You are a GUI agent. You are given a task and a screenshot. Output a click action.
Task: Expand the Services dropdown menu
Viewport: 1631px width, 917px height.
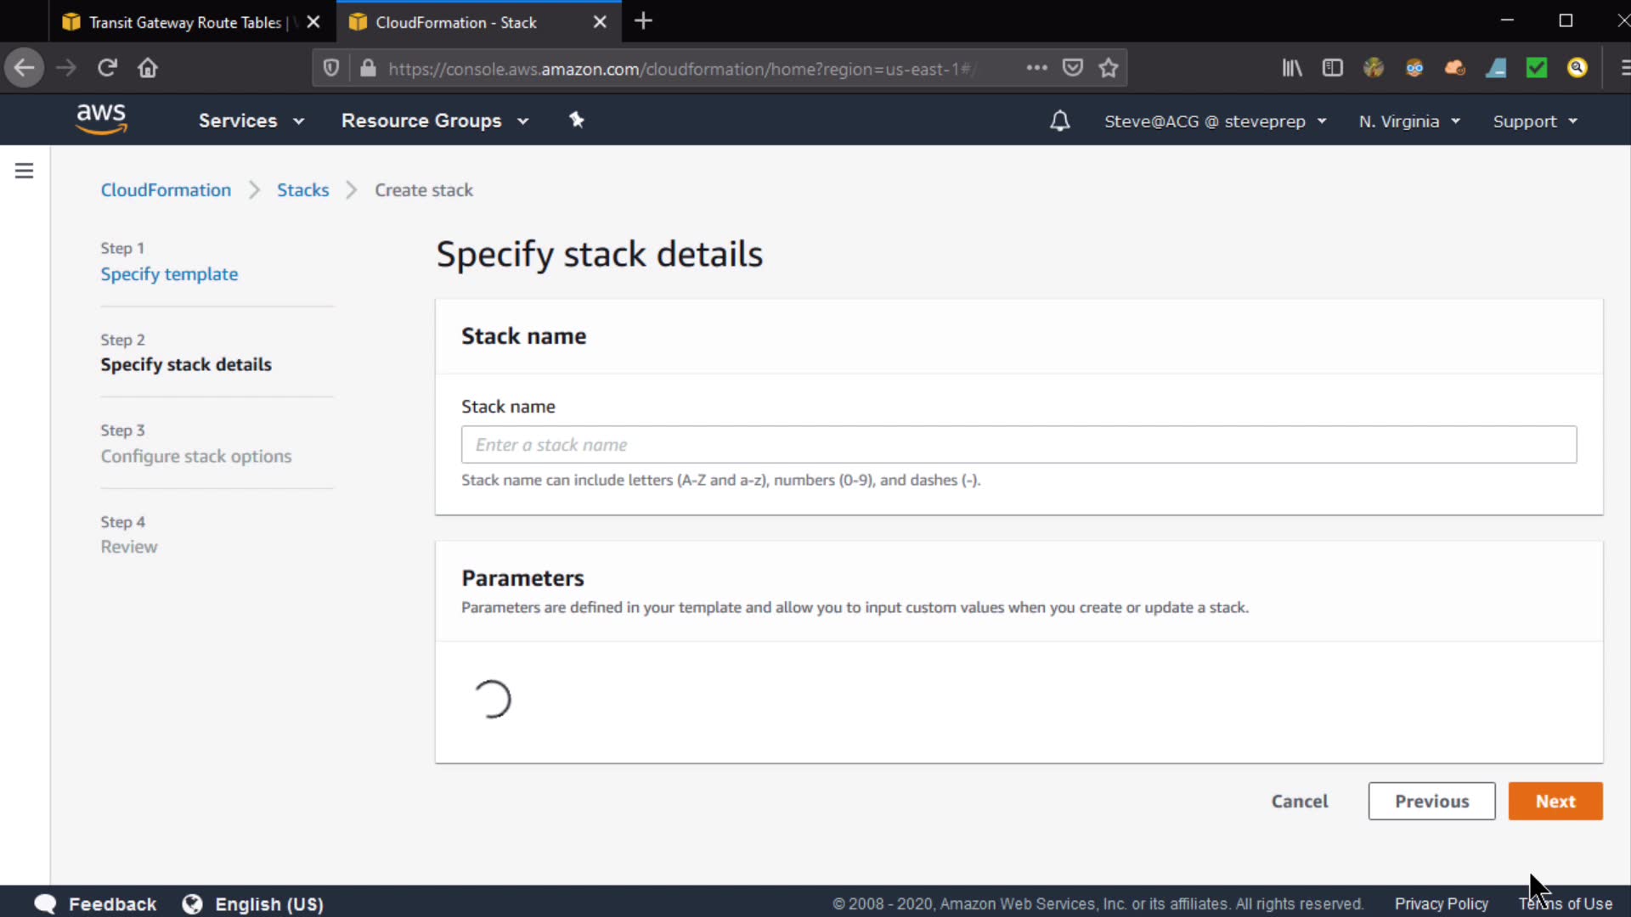pyautogui.click(x=251, y=121)
